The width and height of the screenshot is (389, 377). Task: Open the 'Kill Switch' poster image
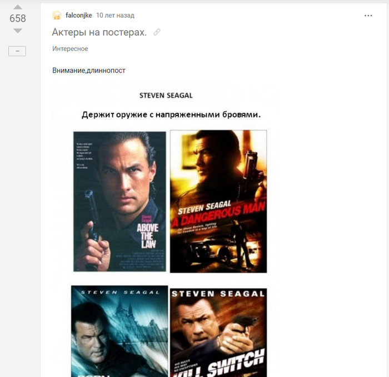[x=218, y=333]
